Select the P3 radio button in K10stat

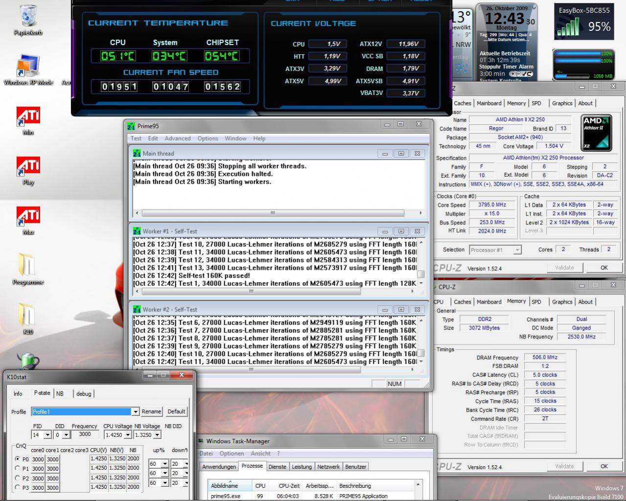pyautogui.click(x=18, y=487)
